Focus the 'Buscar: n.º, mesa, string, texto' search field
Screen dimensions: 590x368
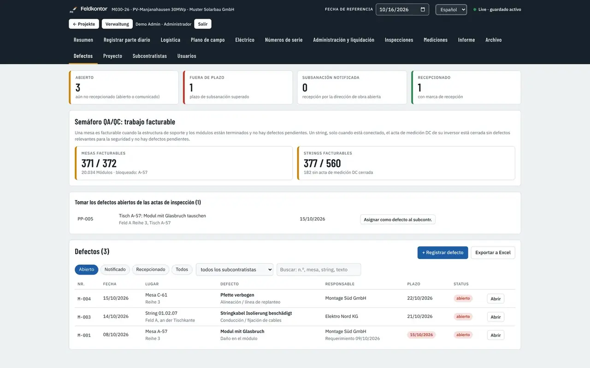point(319,270)
